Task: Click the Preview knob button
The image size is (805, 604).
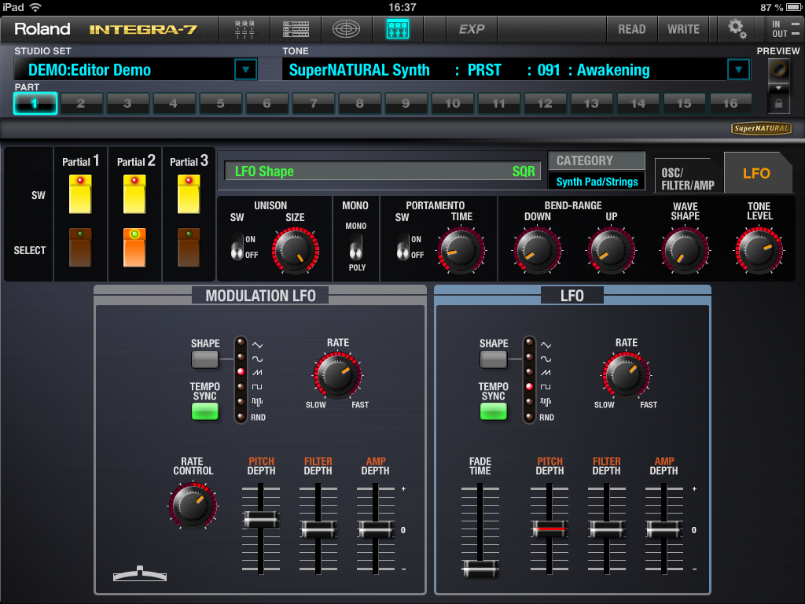Action: [x=778, y=69]
